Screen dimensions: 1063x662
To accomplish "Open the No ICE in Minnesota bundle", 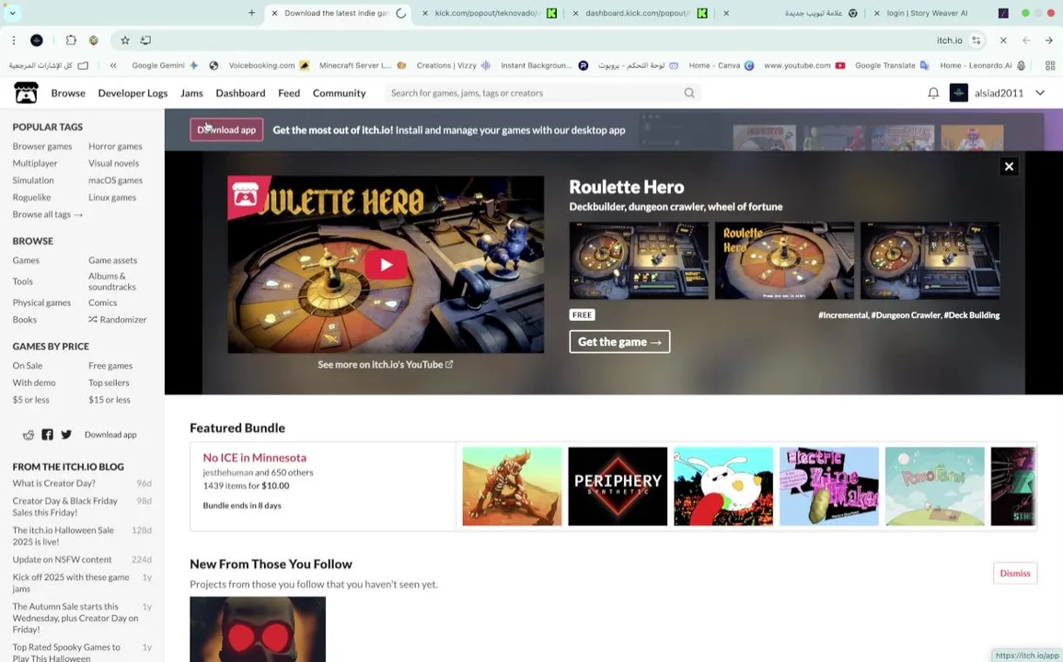I will (x=254, y=458).
